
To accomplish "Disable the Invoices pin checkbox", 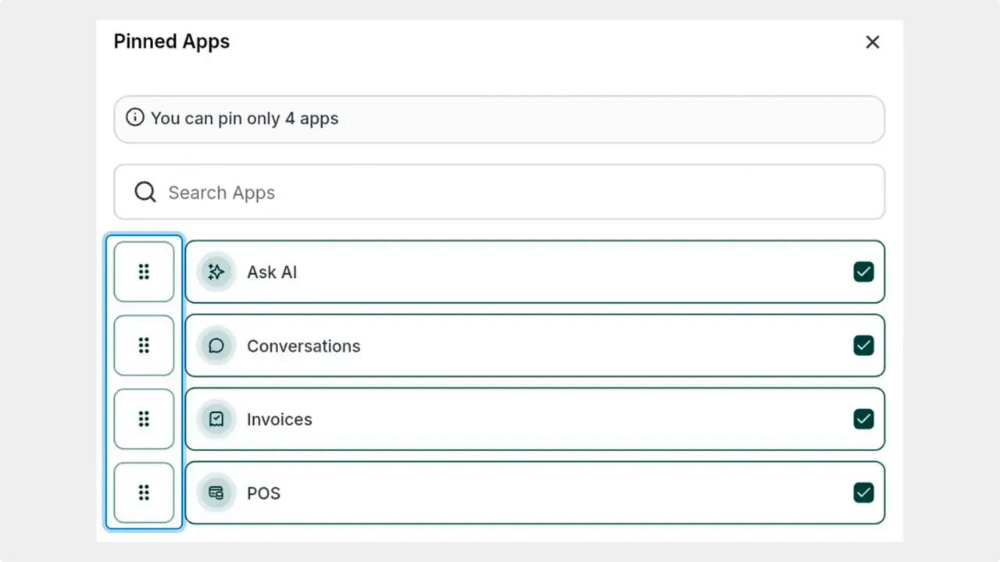I will (x=863, y=419).
